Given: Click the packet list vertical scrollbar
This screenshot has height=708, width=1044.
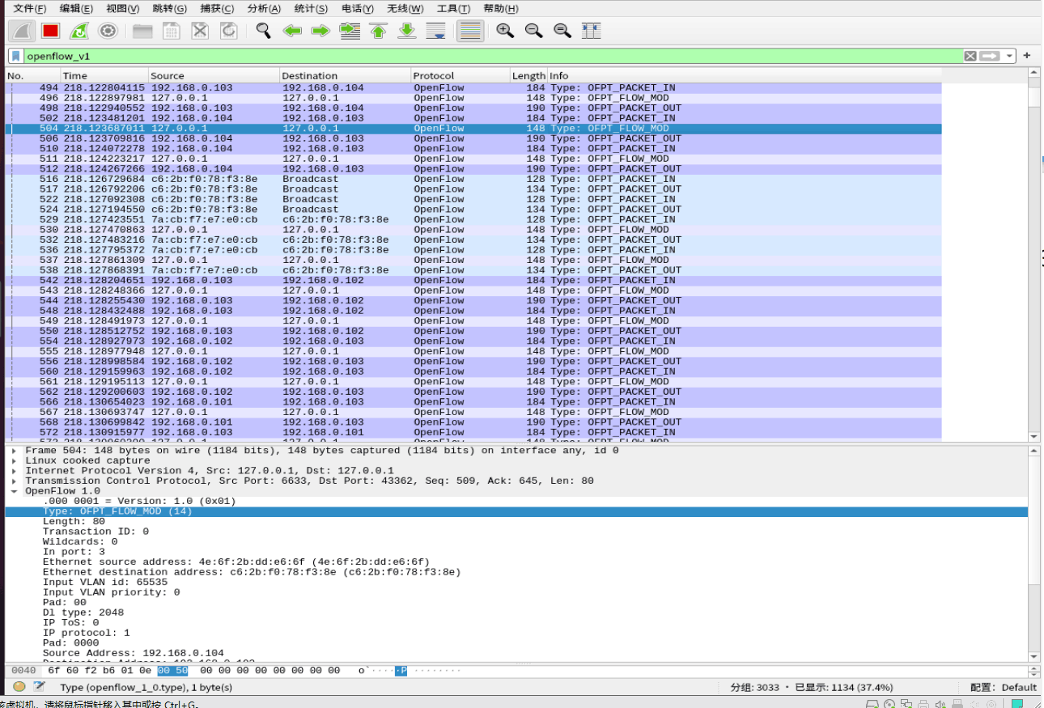Looking at the screenshot, I should click(1033, 255).
